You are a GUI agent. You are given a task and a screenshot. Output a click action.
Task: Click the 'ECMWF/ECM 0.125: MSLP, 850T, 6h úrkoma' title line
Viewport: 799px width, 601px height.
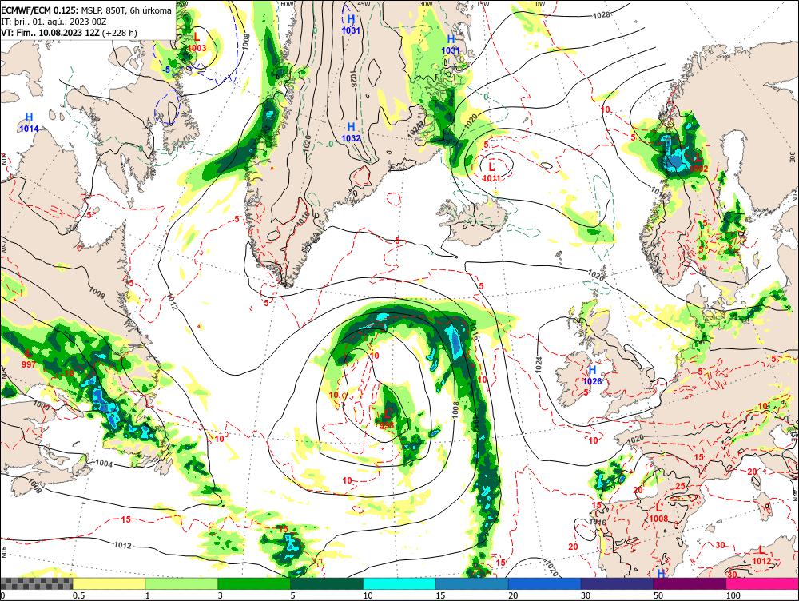(x=86, y=10)
